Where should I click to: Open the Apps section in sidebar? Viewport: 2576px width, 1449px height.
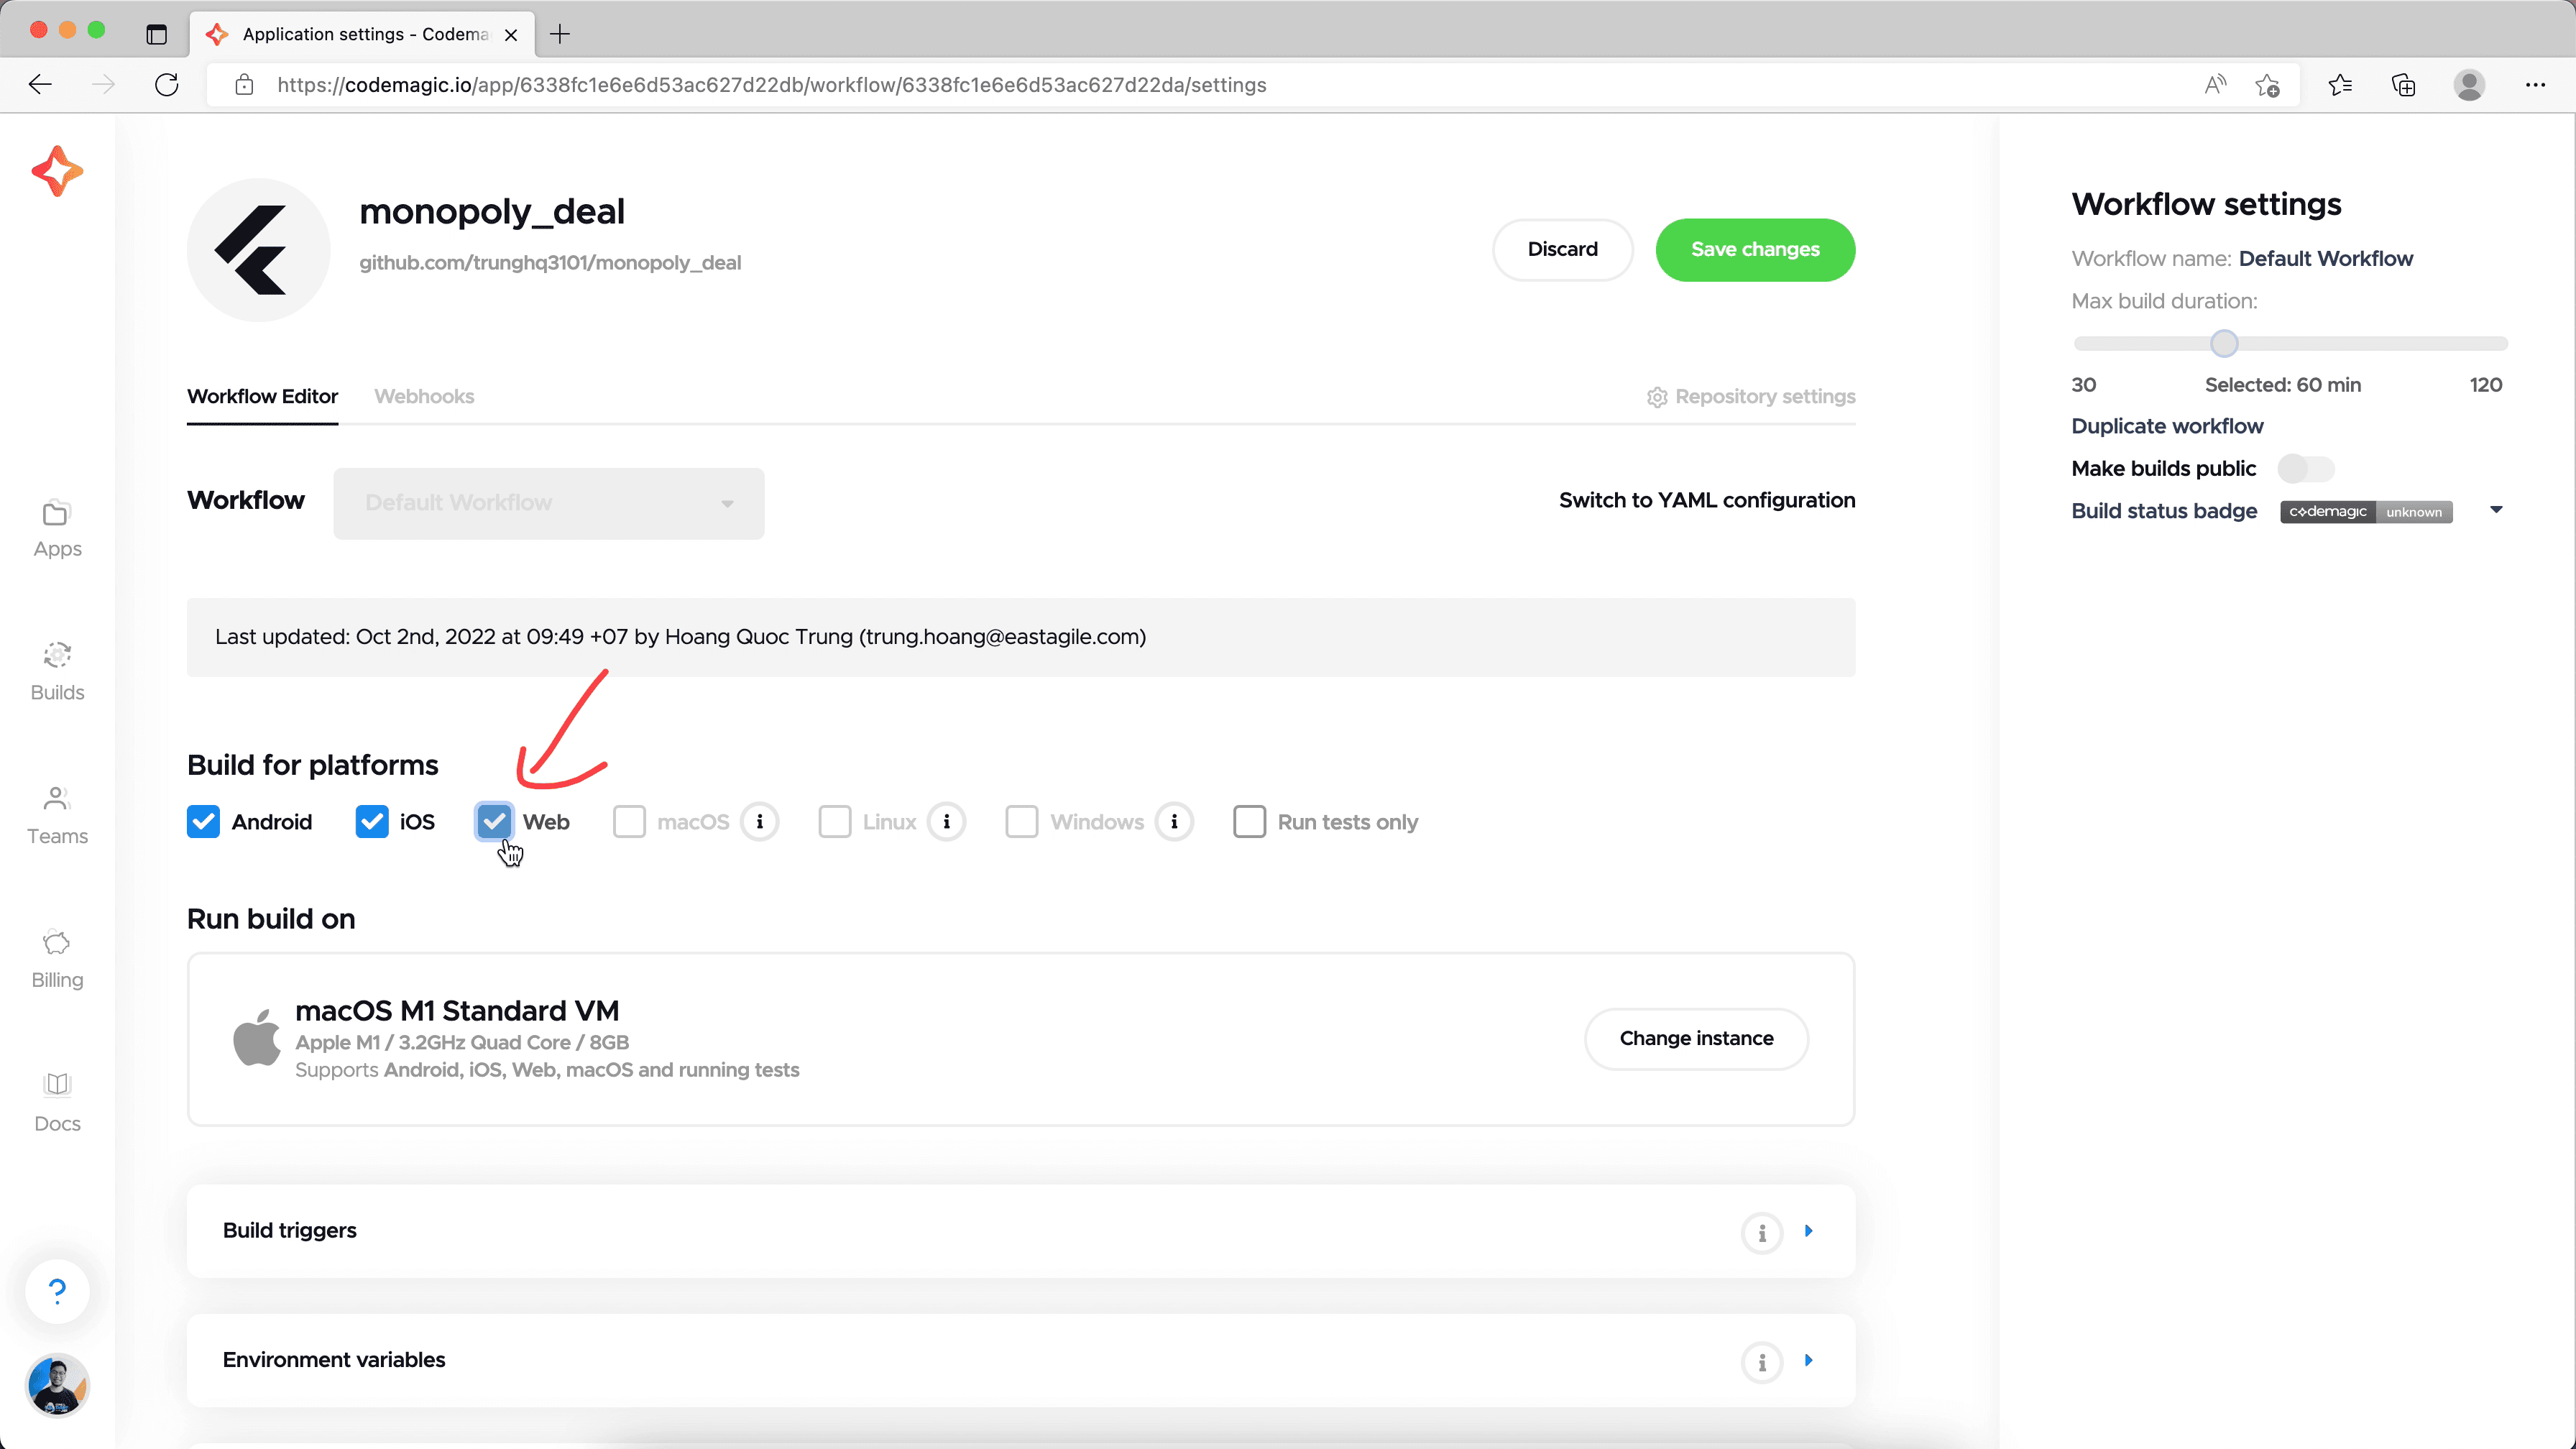click(x=57, y=530)
